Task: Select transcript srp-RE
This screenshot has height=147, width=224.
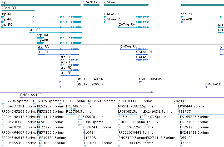Action: tap(42, 22)
